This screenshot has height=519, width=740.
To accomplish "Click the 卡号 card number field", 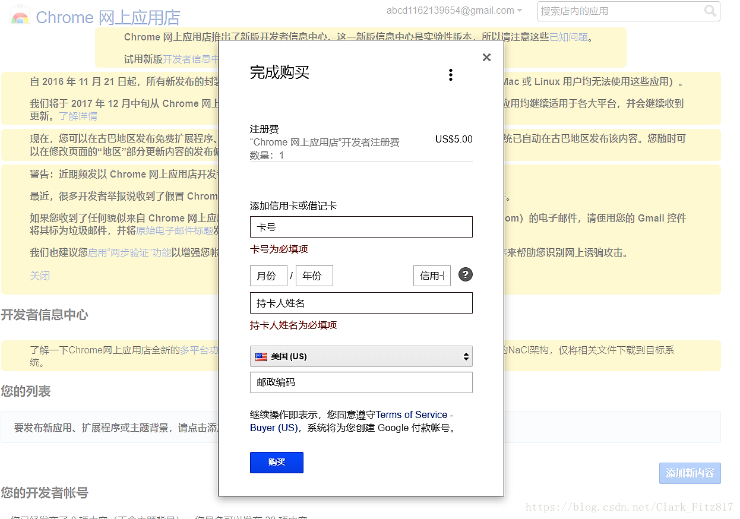I will tap(361, 227).
